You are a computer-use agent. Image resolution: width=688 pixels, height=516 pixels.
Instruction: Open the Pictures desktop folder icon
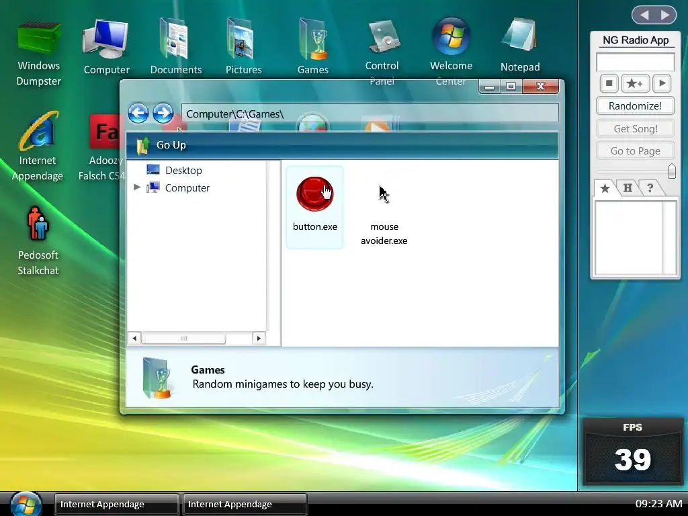[243, 46]
